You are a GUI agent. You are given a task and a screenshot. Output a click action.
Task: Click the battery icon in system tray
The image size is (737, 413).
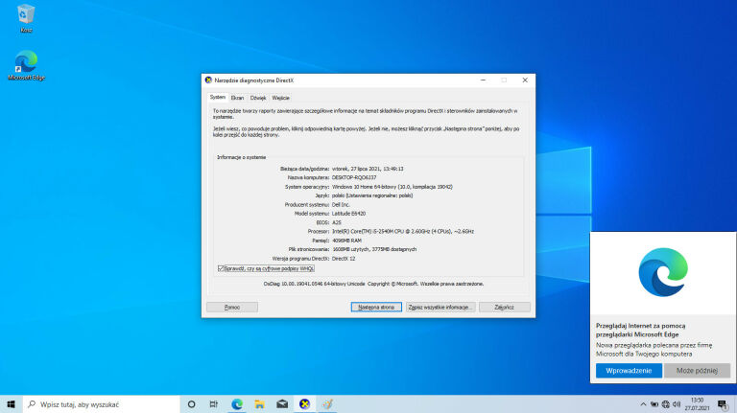tap(654, 404)
